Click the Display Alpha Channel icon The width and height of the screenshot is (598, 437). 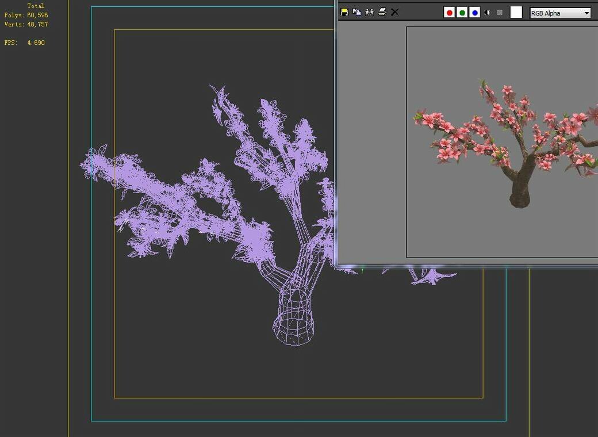tap(500, 12)
